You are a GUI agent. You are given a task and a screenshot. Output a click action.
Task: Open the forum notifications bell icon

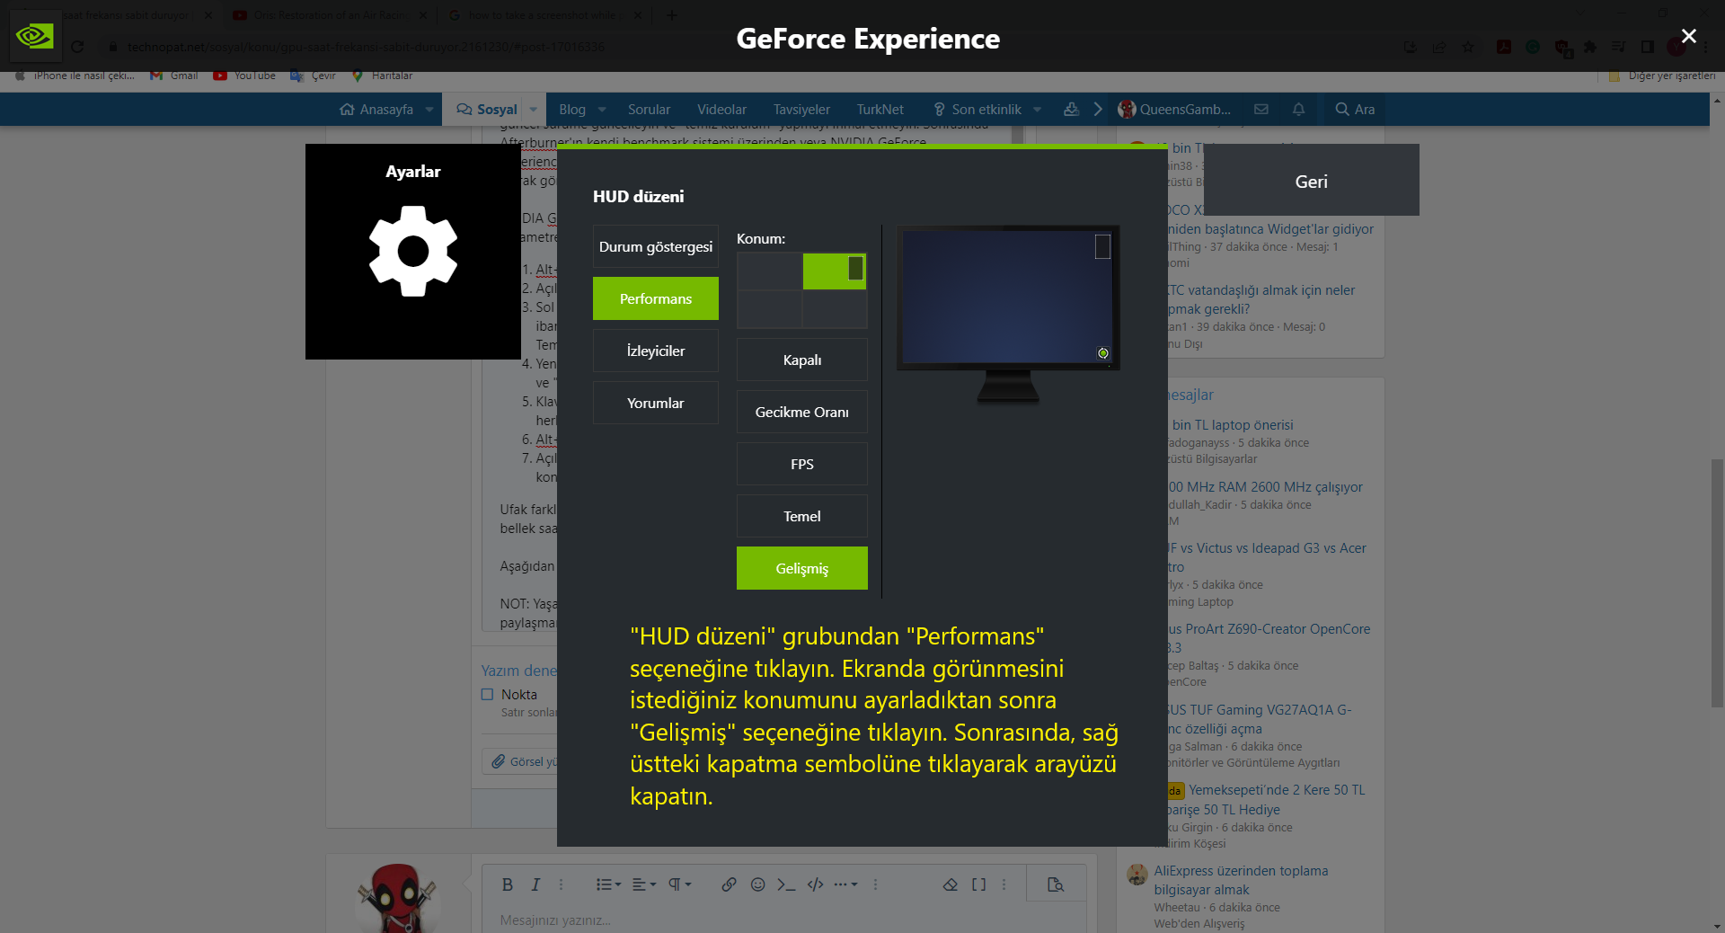(x=1298, y=110)
